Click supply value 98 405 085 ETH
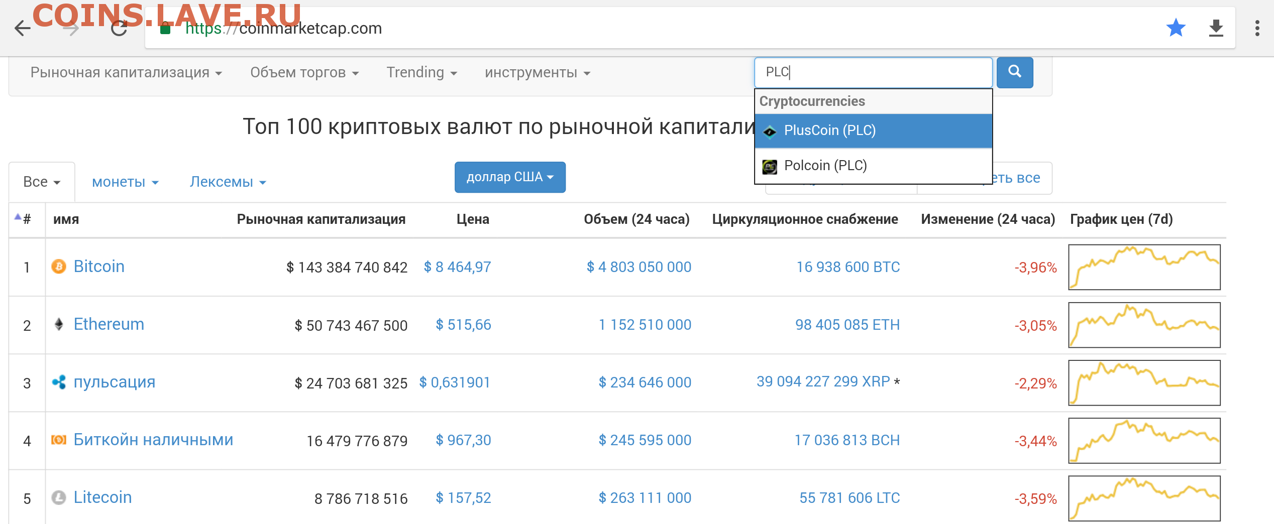Screen dimensions: 1274x524 click(847, 325)
